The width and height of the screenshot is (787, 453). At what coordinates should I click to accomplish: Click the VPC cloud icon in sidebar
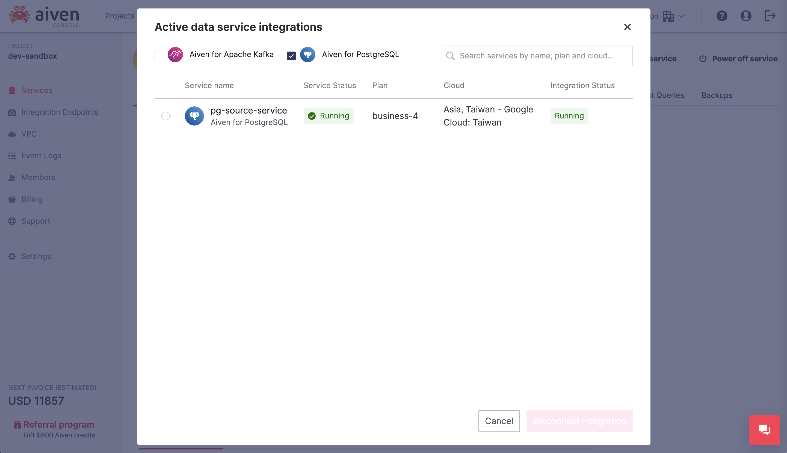click(12, 134)
